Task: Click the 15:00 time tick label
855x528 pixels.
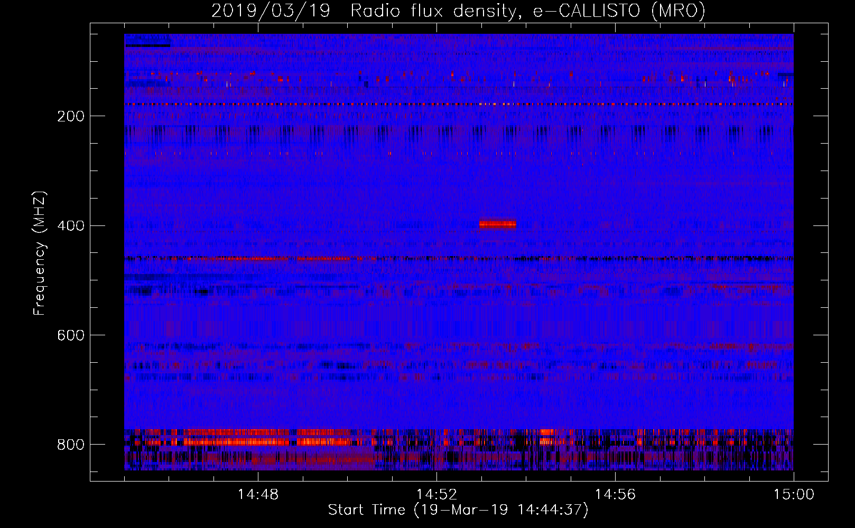Action: coord(794,495)
